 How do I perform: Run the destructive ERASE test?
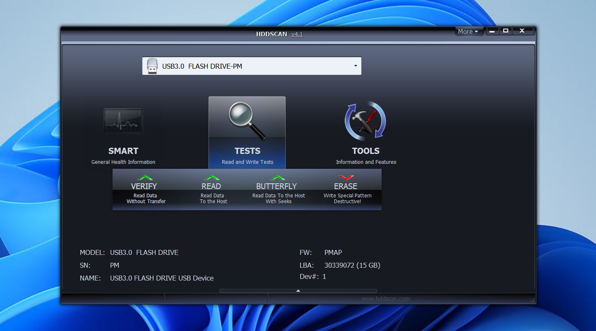tap(346, 186)
